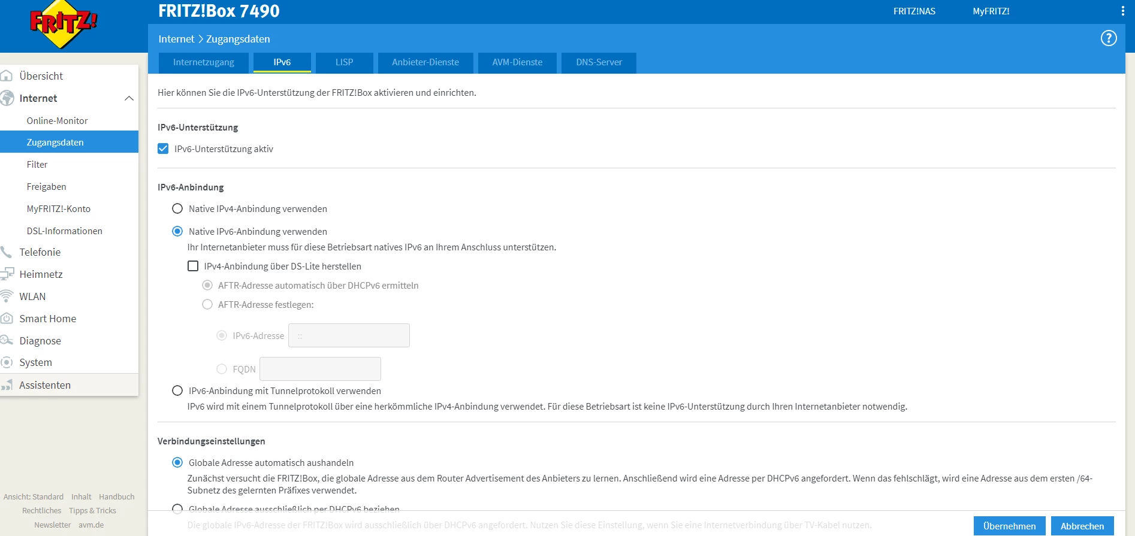Image resolution: width=1135 pixels, height=536 pixels.
Task: Open the Diagnose menu
Action: [40, 340]
